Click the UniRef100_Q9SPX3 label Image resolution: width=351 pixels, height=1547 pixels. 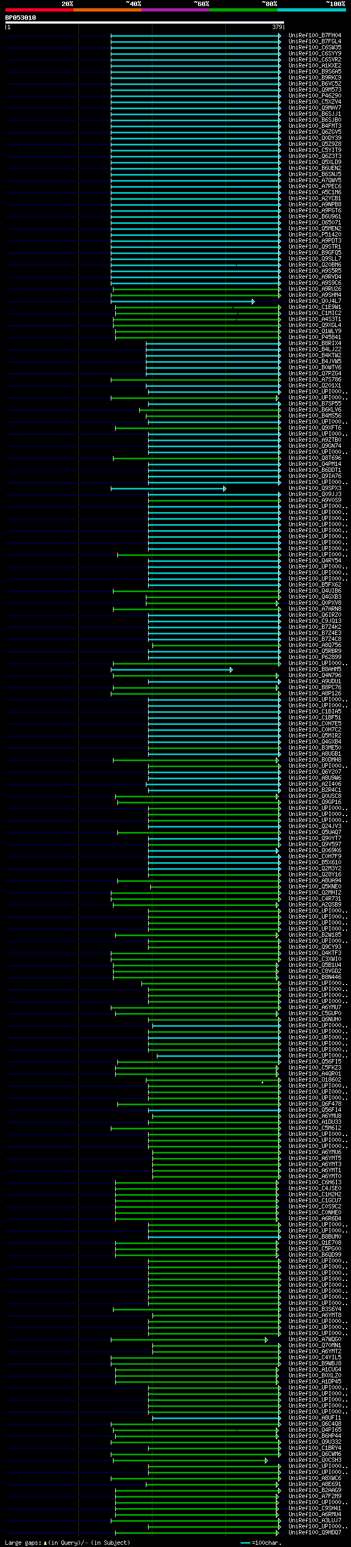[x=315, y=488]
